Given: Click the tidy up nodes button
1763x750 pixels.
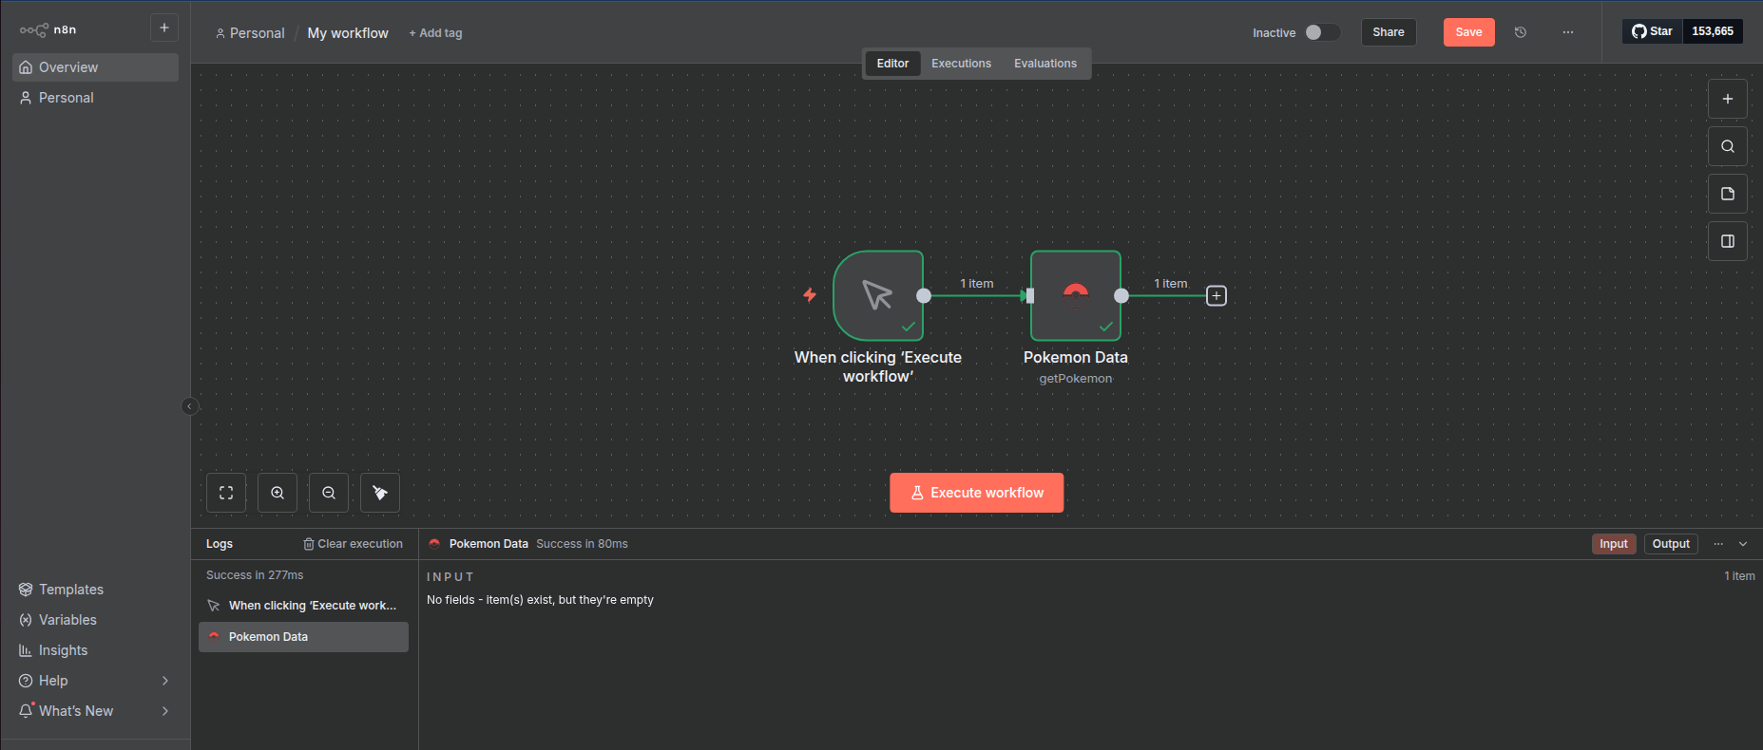Looking at the screenshot, I should 380,493.
